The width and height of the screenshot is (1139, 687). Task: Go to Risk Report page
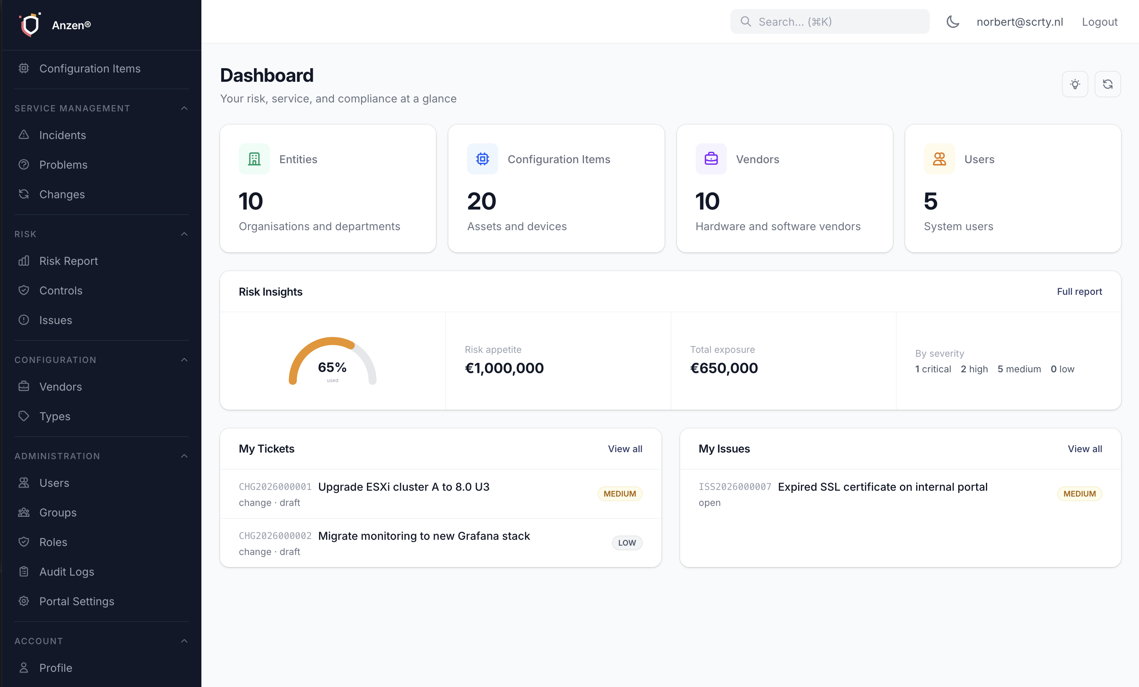coord(69,261)
